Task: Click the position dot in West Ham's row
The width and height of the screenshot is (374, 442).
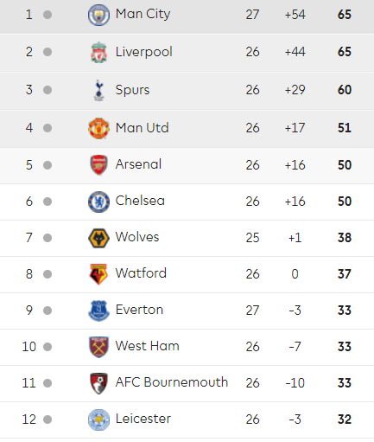Action: pyautogui.click(x=48, y=347)
